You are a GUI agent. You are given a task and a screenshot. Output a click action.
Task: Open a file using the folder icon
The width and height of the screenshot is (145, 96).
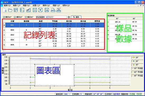(x=10, y=10)
